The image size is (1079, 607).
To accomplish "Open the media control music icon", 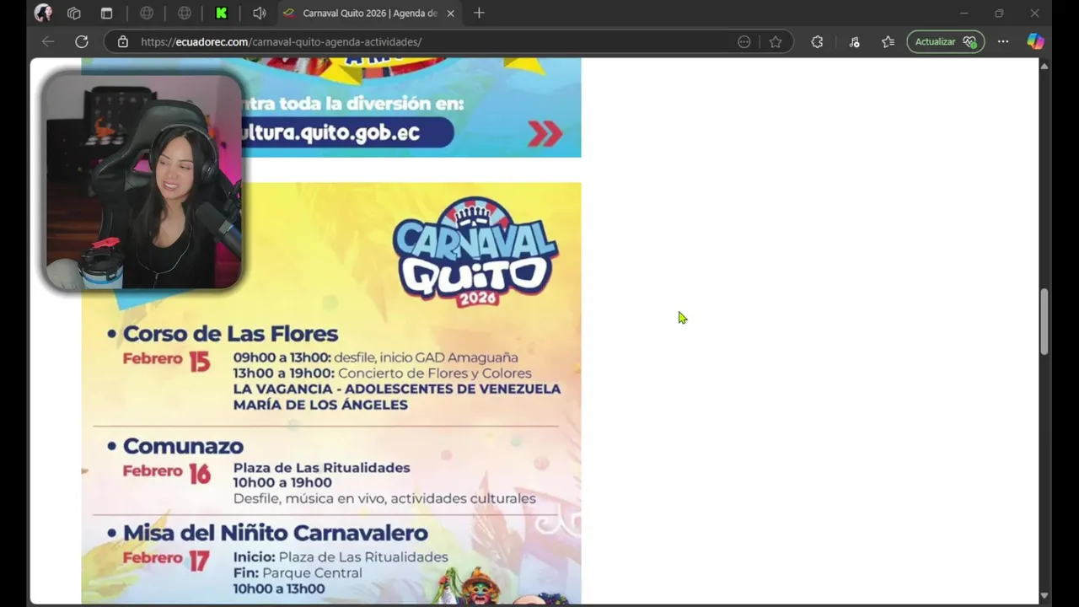I will pyautogui.click(x=854, y=41).
